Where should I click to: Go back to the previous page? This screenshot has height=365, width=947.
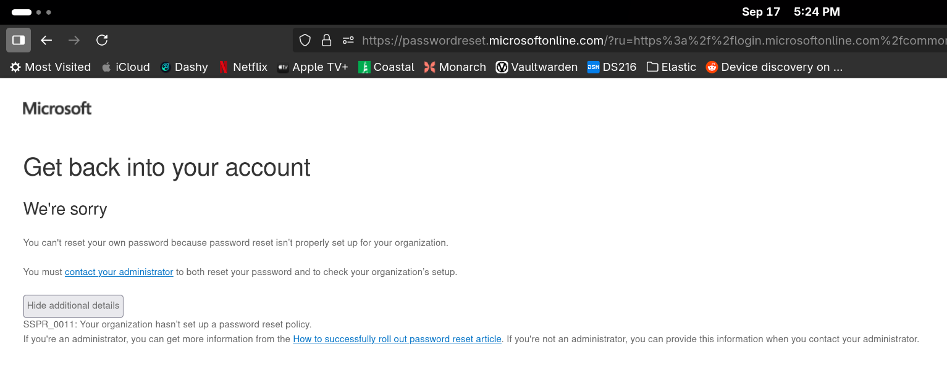46,40
